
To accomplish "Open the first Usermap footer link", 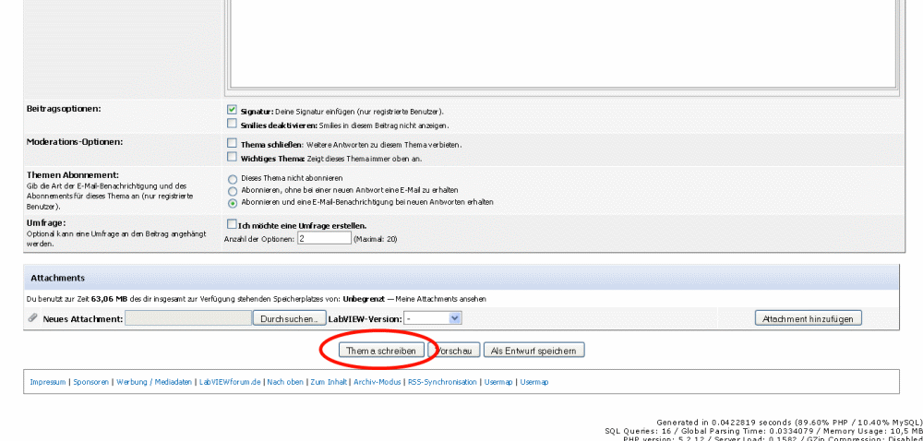I will pos(498,382).
